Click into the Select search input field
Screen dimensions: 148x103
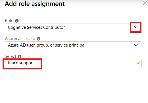click(73, 63)
